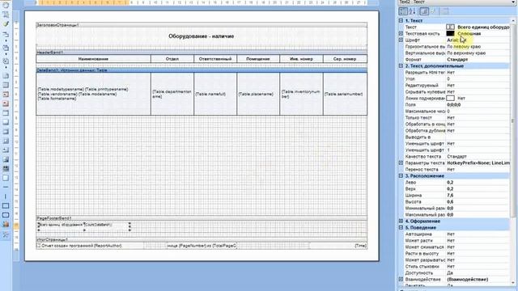Collapse '2. Текст, дополнительные' category
Viewport: 518px width, 291px height.
pos(401,65)
